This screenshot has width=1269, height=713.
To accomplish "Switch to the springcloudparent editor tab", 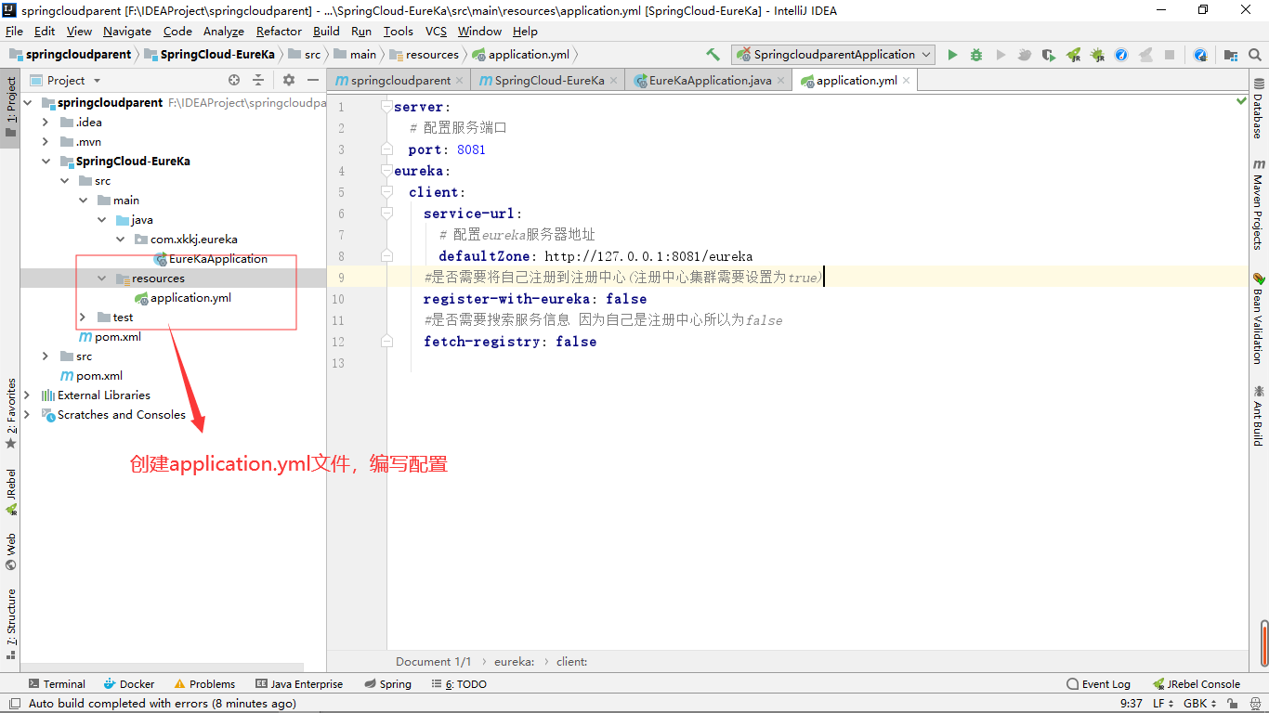I will pyautogui.click(x=400, y=81).
